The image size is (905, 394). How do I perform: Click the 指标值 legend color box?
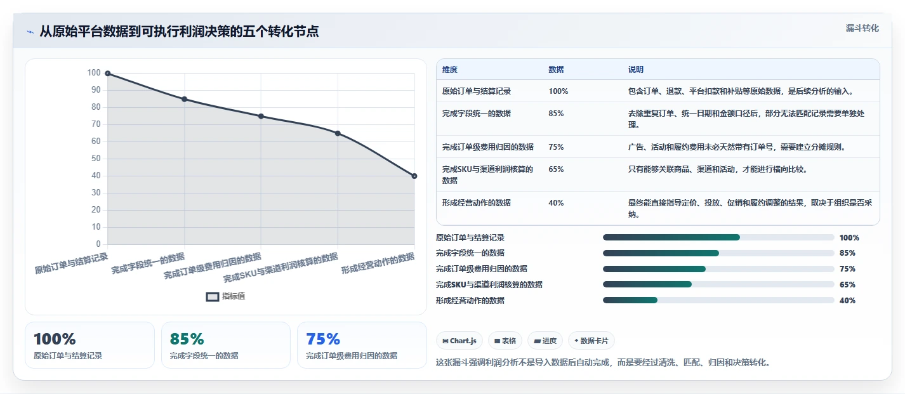tap(213, 296)
